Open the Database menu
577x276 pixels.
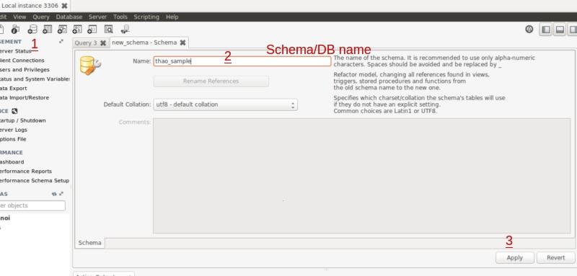point(69,17)
